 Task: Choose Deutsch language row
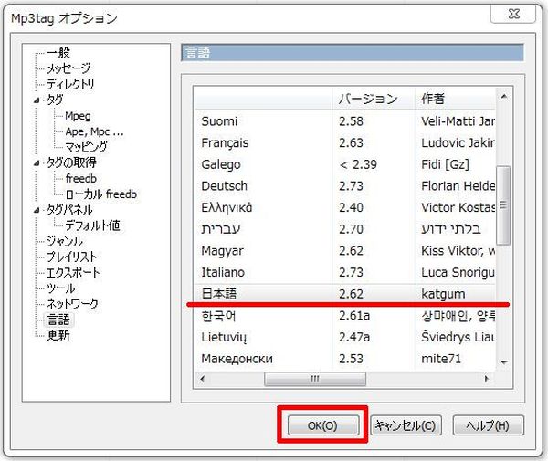pos(344,186)
